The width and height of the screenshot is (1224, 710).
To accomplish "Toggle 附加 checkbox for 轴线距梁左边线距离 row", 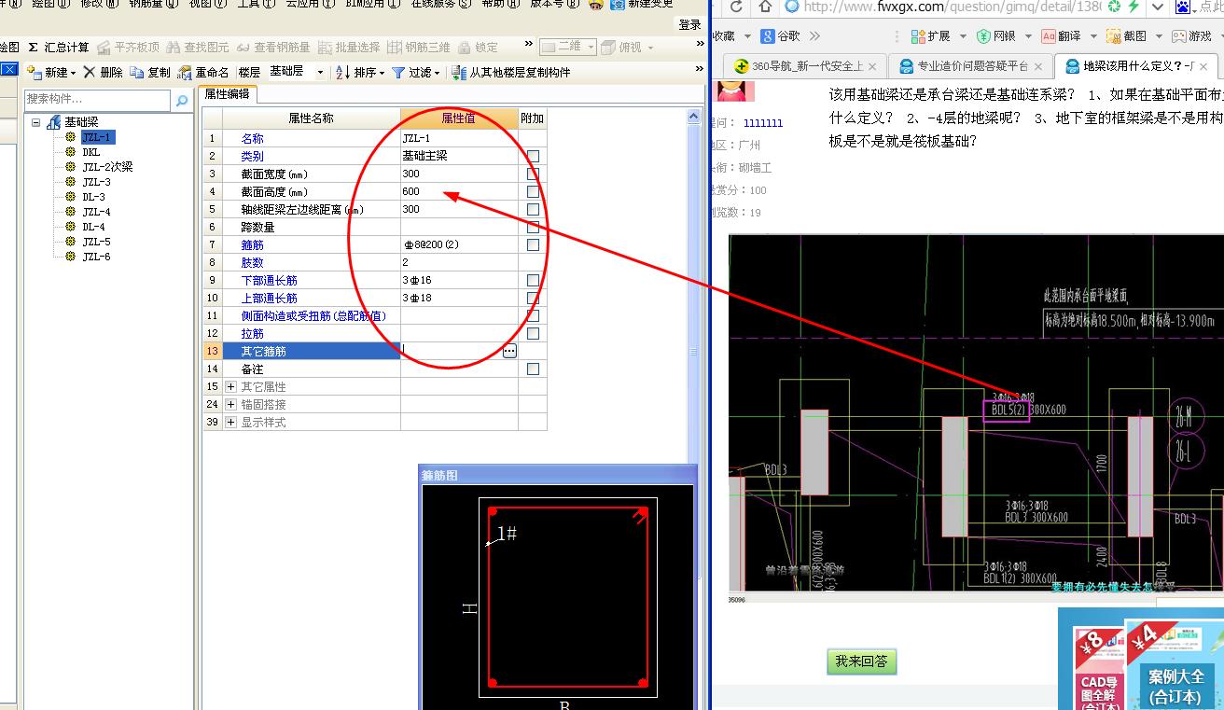I will pos(533,209).
